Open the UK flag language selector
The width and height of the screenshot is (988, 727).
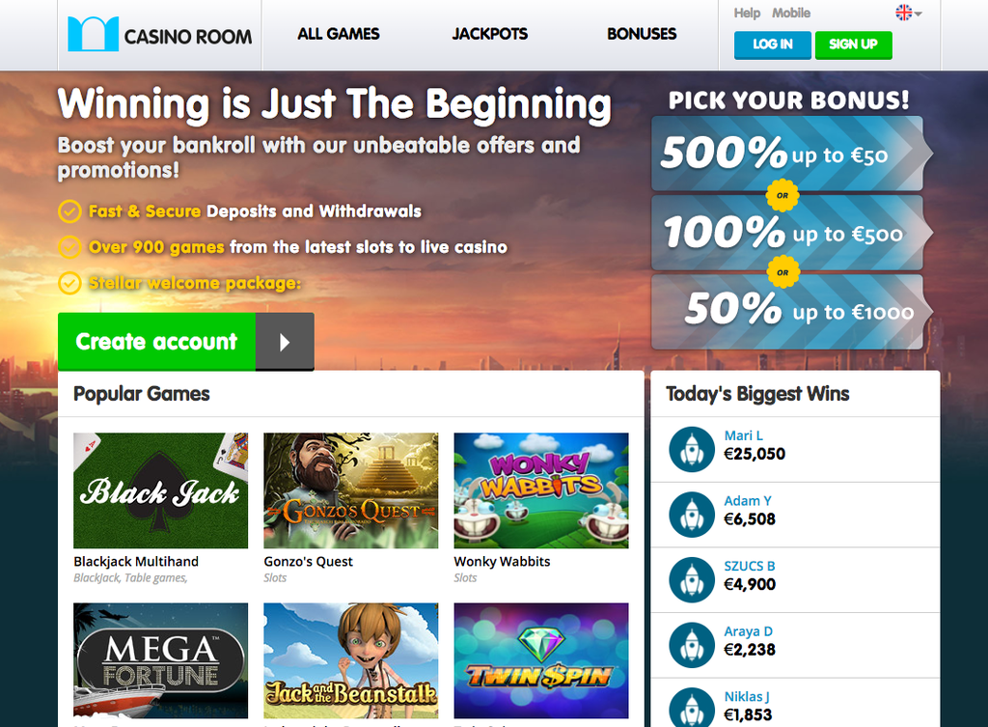point(908,12)
